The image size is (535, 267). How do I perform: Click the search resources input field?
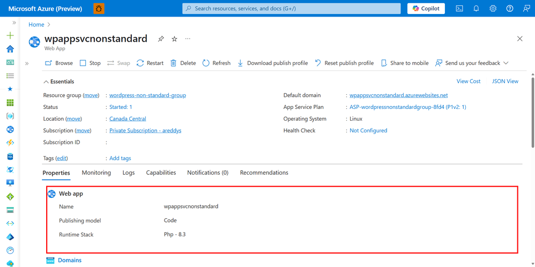292,9
